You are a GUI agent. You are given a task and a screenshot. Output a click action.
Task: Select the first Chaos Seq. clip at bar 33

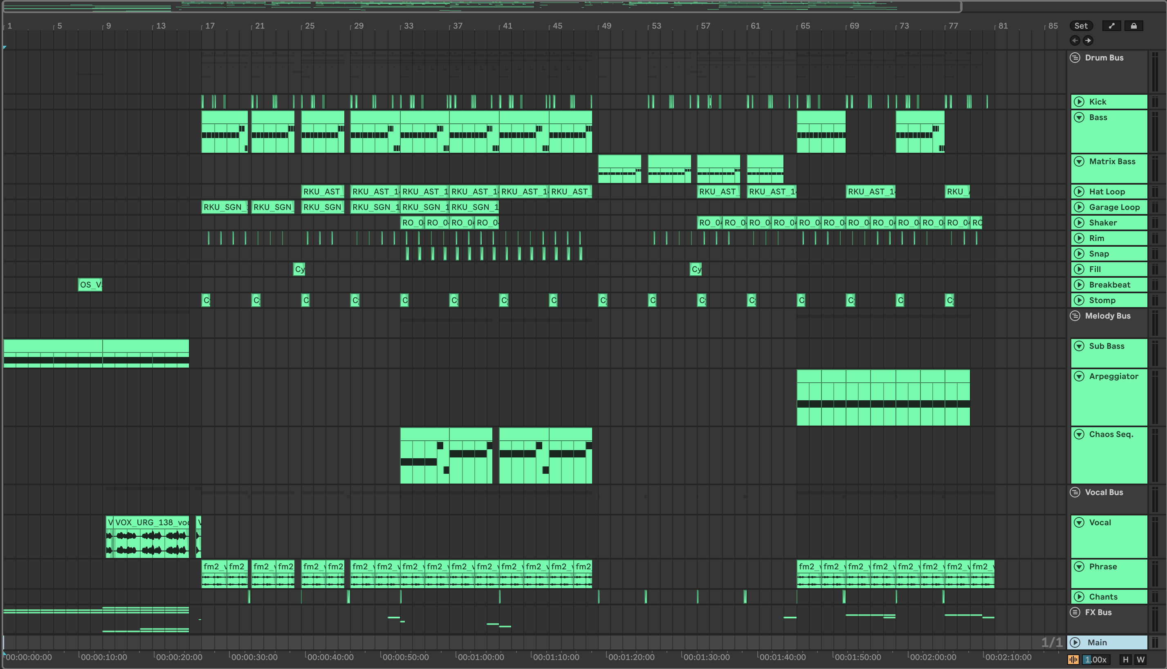point(424,455)
